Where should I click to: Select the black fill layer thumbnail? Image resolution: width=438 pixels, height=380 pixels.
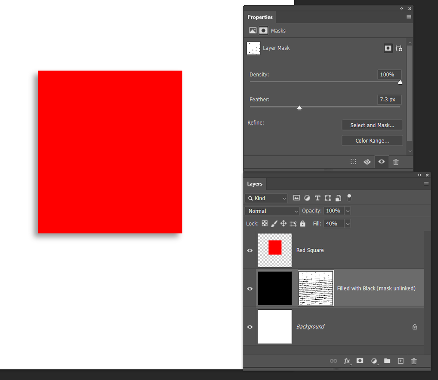click(275, 288)
